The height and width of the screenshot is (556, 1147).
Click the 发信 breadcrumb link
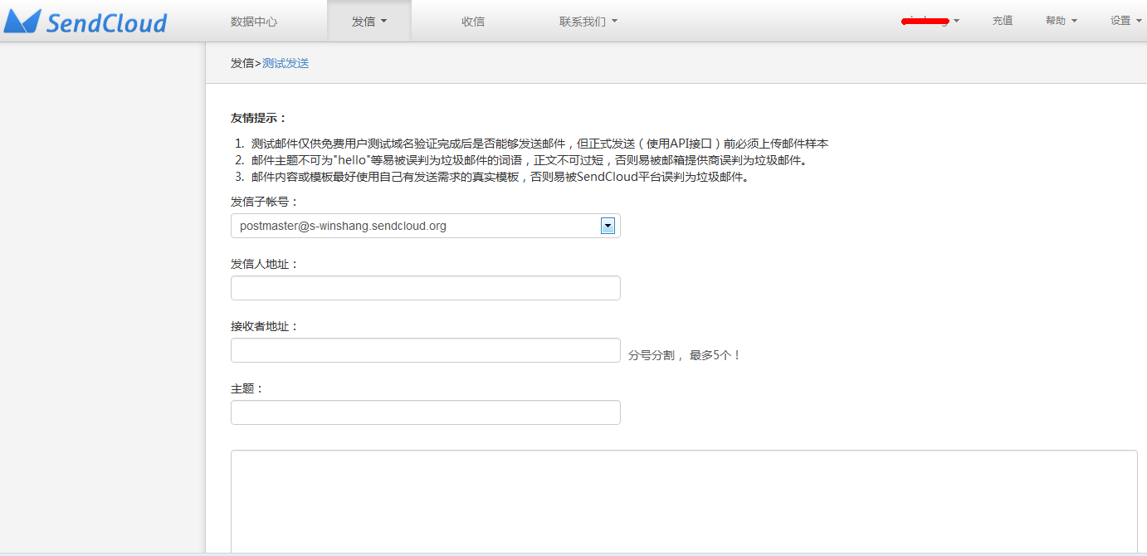[242, 63]
